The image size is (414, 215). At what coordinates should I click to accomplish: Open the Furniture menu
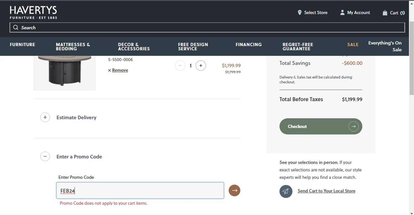[22, 44]
